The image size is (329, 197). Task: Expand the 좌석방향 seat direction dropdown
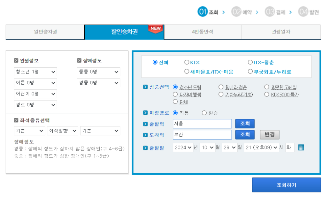(x=62, y=131)
